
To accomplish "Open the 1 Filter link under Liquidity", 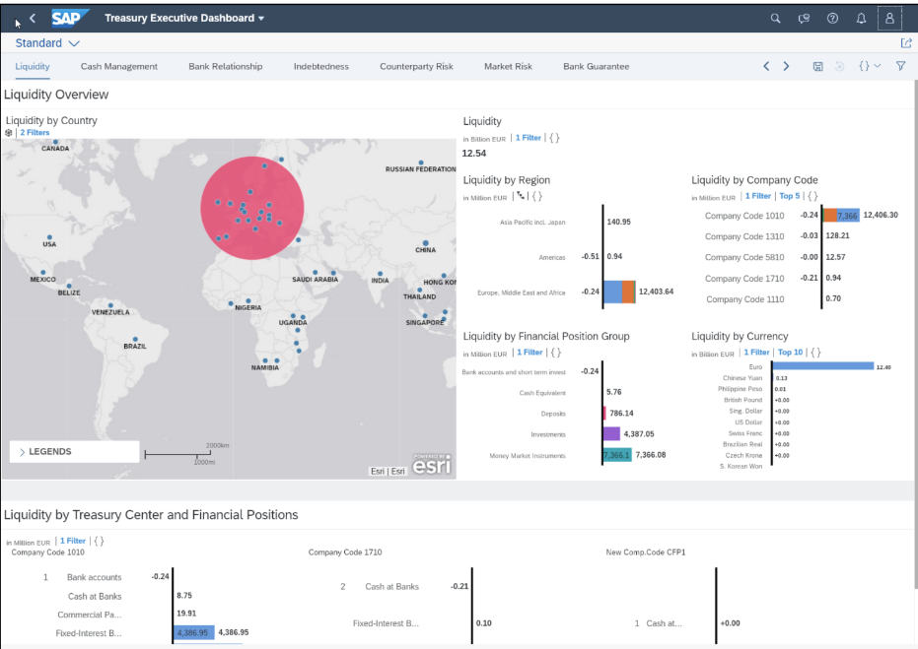I will click(529, 137).
